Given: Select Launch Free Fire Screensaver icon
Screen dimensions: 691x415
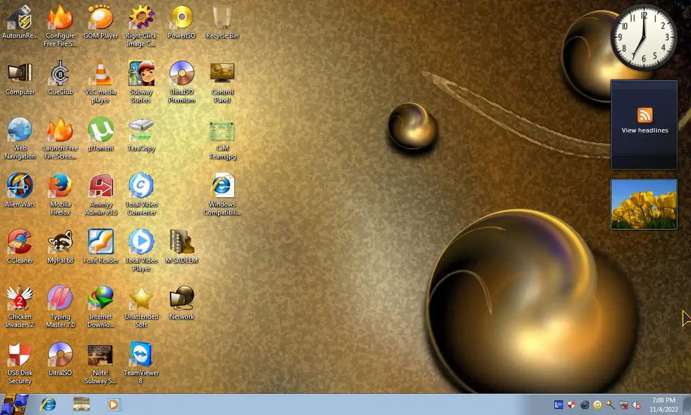Looking at the screenshot, I should [x=60, y=138].
